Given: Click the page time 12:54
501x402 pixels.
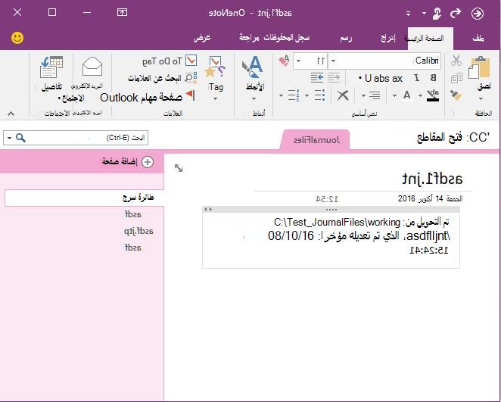Looking at the screenshot, I should coord(327,199).
